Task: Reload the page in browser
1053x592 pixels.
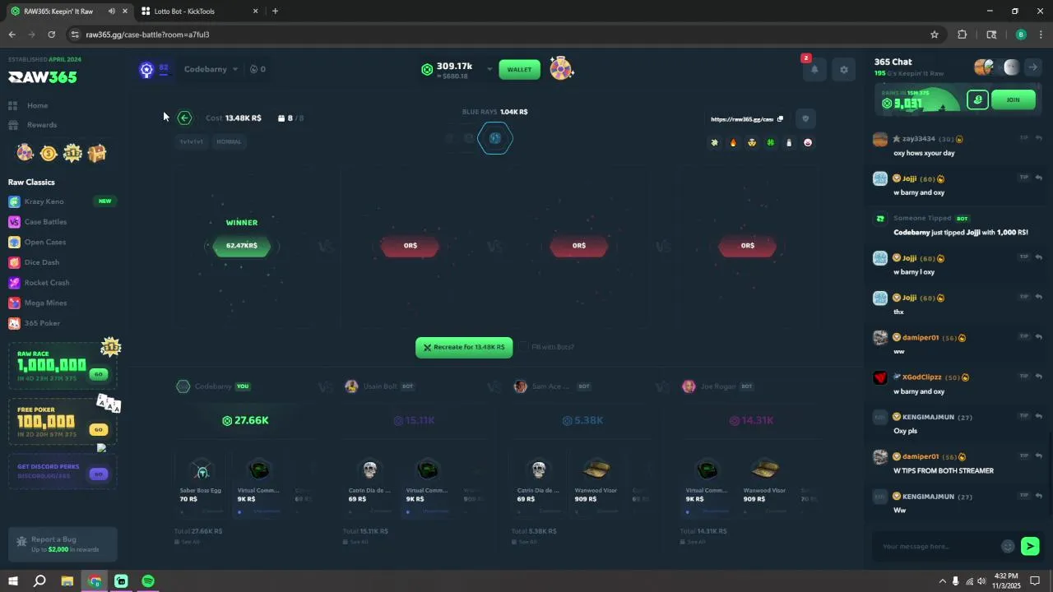Action: pyautogui.click(x=51, y=35)
